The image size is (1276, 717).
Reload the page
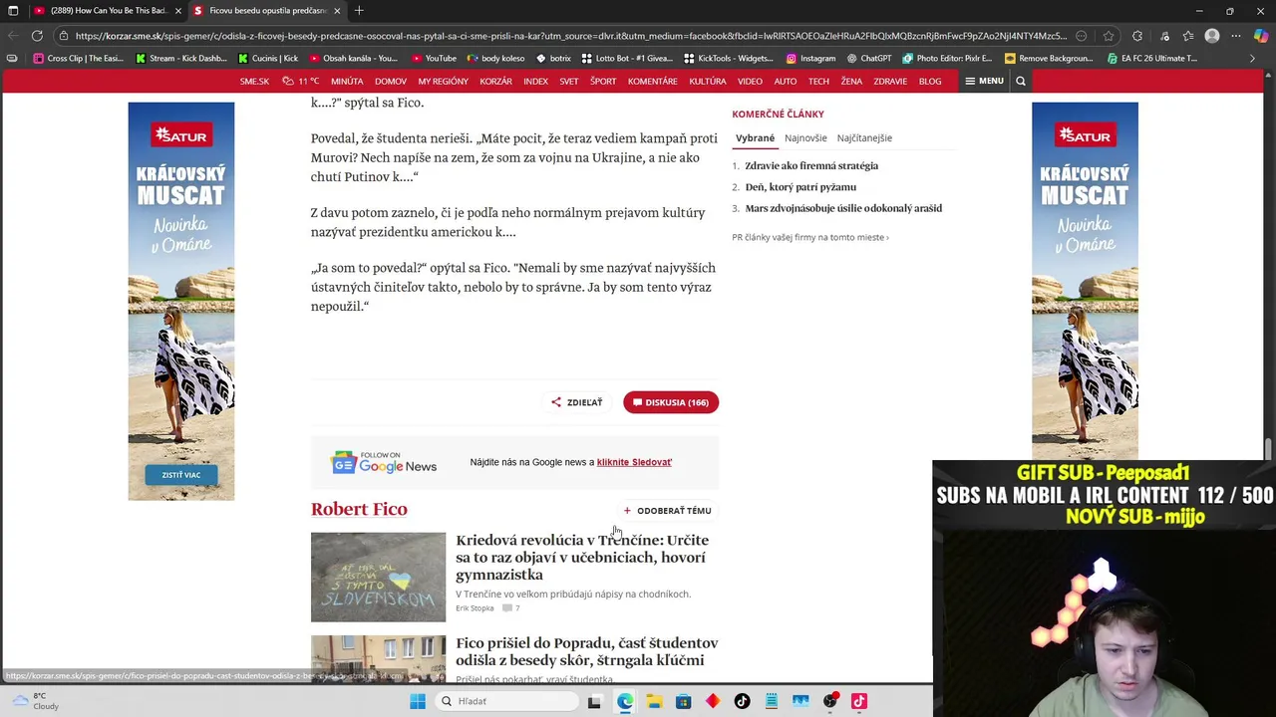[37, 36]
